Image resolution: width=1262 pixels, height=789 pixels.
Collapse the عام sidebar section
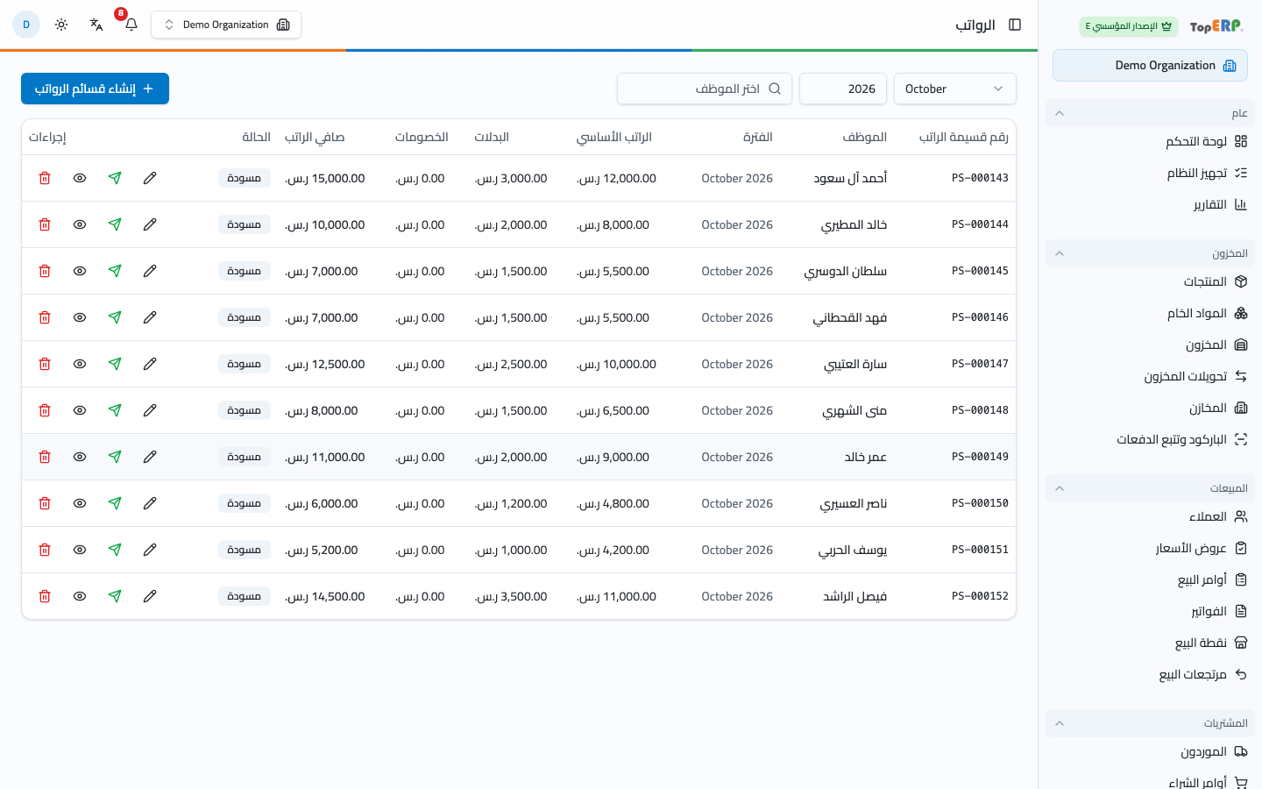(x=1150, y=113)
